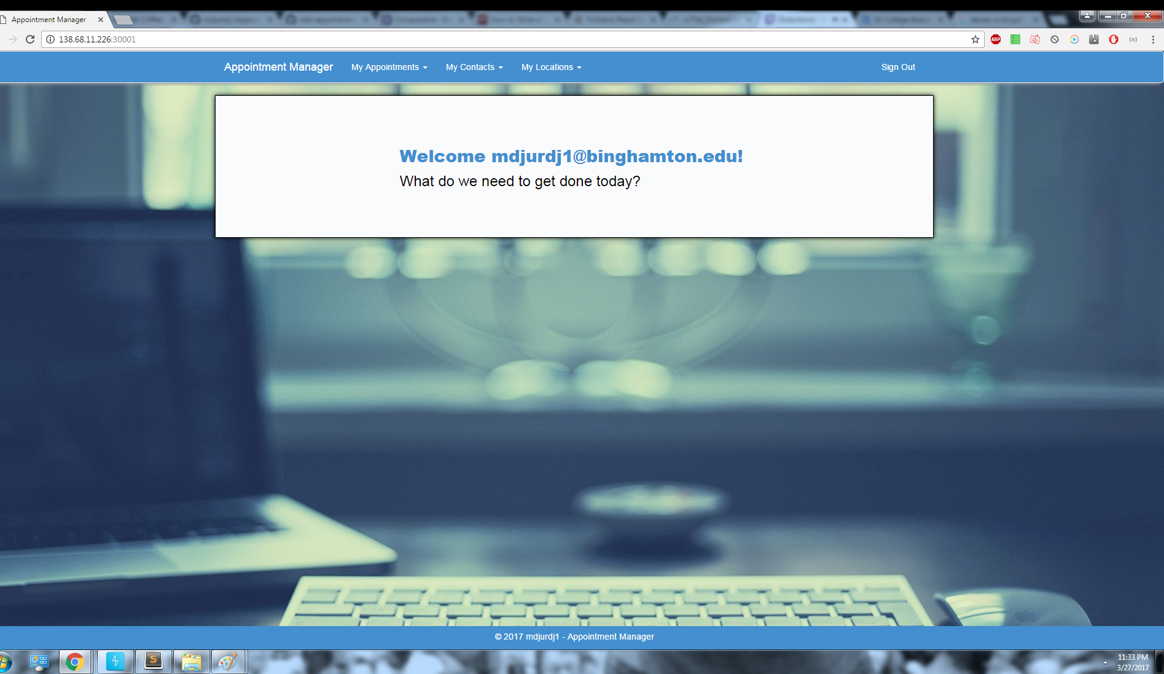The image size is (1164, 674).
Task: Switch to Chrome in the taskbar
Action: coord(75,662)
